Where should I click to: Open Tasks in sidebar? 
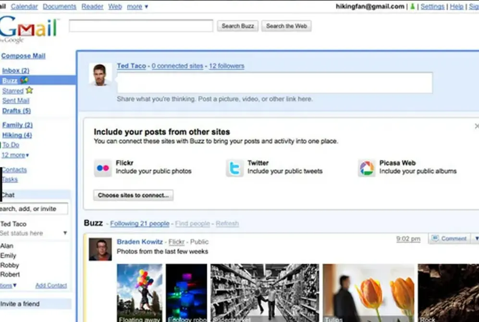click(x=10, y=179)
